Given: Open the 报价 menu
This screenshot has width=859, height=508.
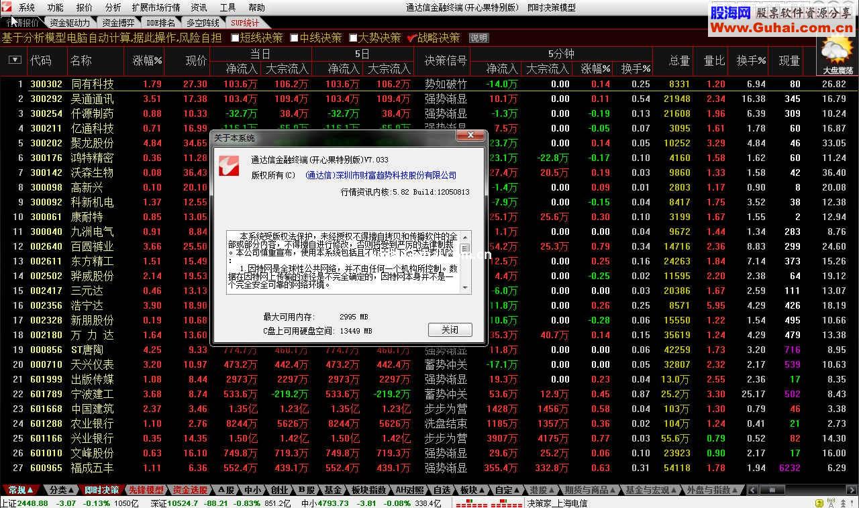Looking at the screenshot, I should pos(85,7).
